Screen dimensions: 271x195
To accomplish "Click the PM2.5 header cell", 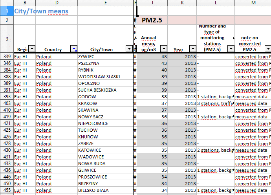I will pyautogui.click(x=152, y=20).
